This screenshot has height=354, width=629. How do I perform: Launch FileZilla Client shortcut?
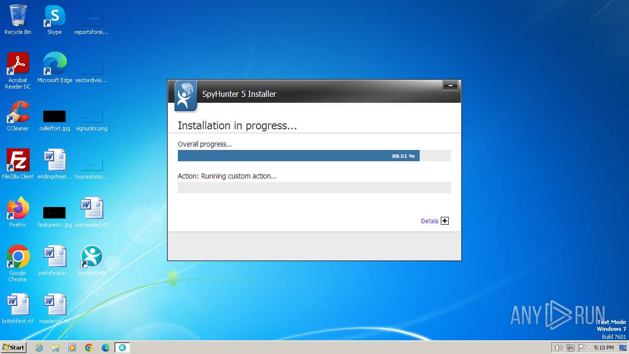(x=18, y=164)
